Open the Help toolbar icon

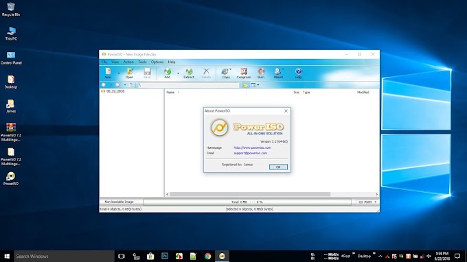[299, 73]
